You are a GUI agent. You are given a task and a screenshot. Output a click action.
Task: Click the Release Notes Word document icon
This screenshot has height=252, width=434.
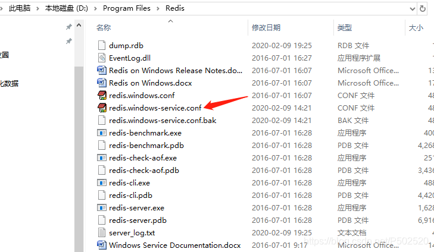click(102, 70)
